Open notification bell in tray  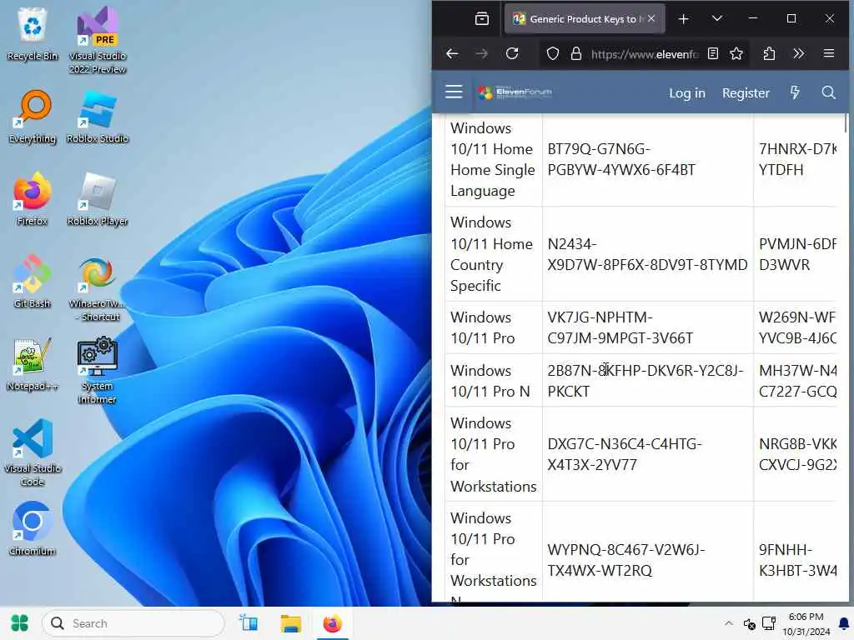[844, 623]
